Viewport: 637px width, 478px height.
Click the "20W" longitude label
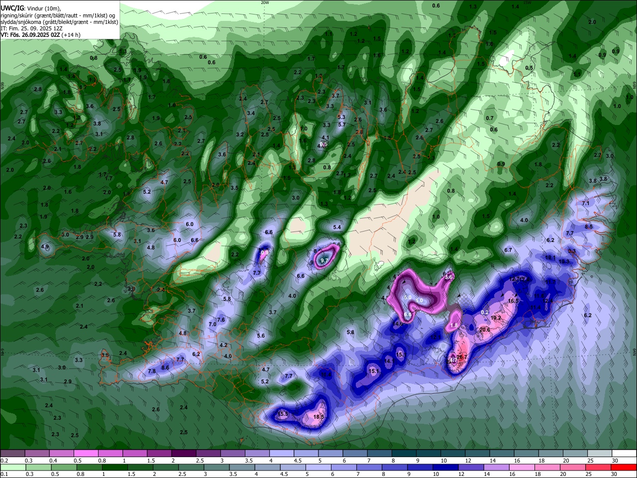[x=265, y=2]
